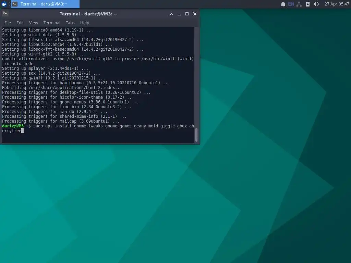The height and width of the screenshot is (263, 351).
Task: Click the terminal icon in the taskbar button
Action: [x=15, y=4]
